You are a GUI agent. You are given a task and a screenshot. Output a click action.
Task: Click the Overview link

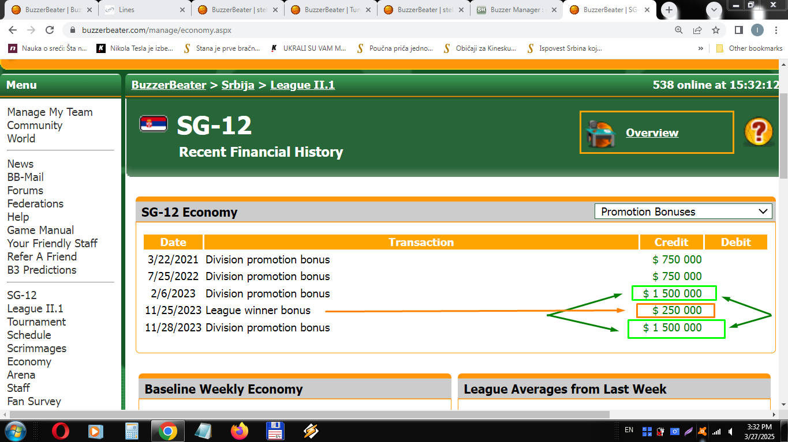652,133
